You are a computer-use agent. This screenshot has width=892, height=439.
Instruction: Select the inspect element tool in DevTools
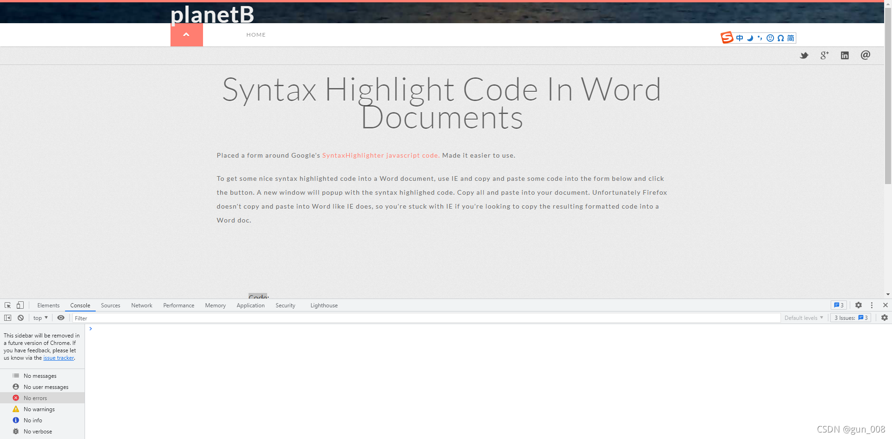pos(7,305)
